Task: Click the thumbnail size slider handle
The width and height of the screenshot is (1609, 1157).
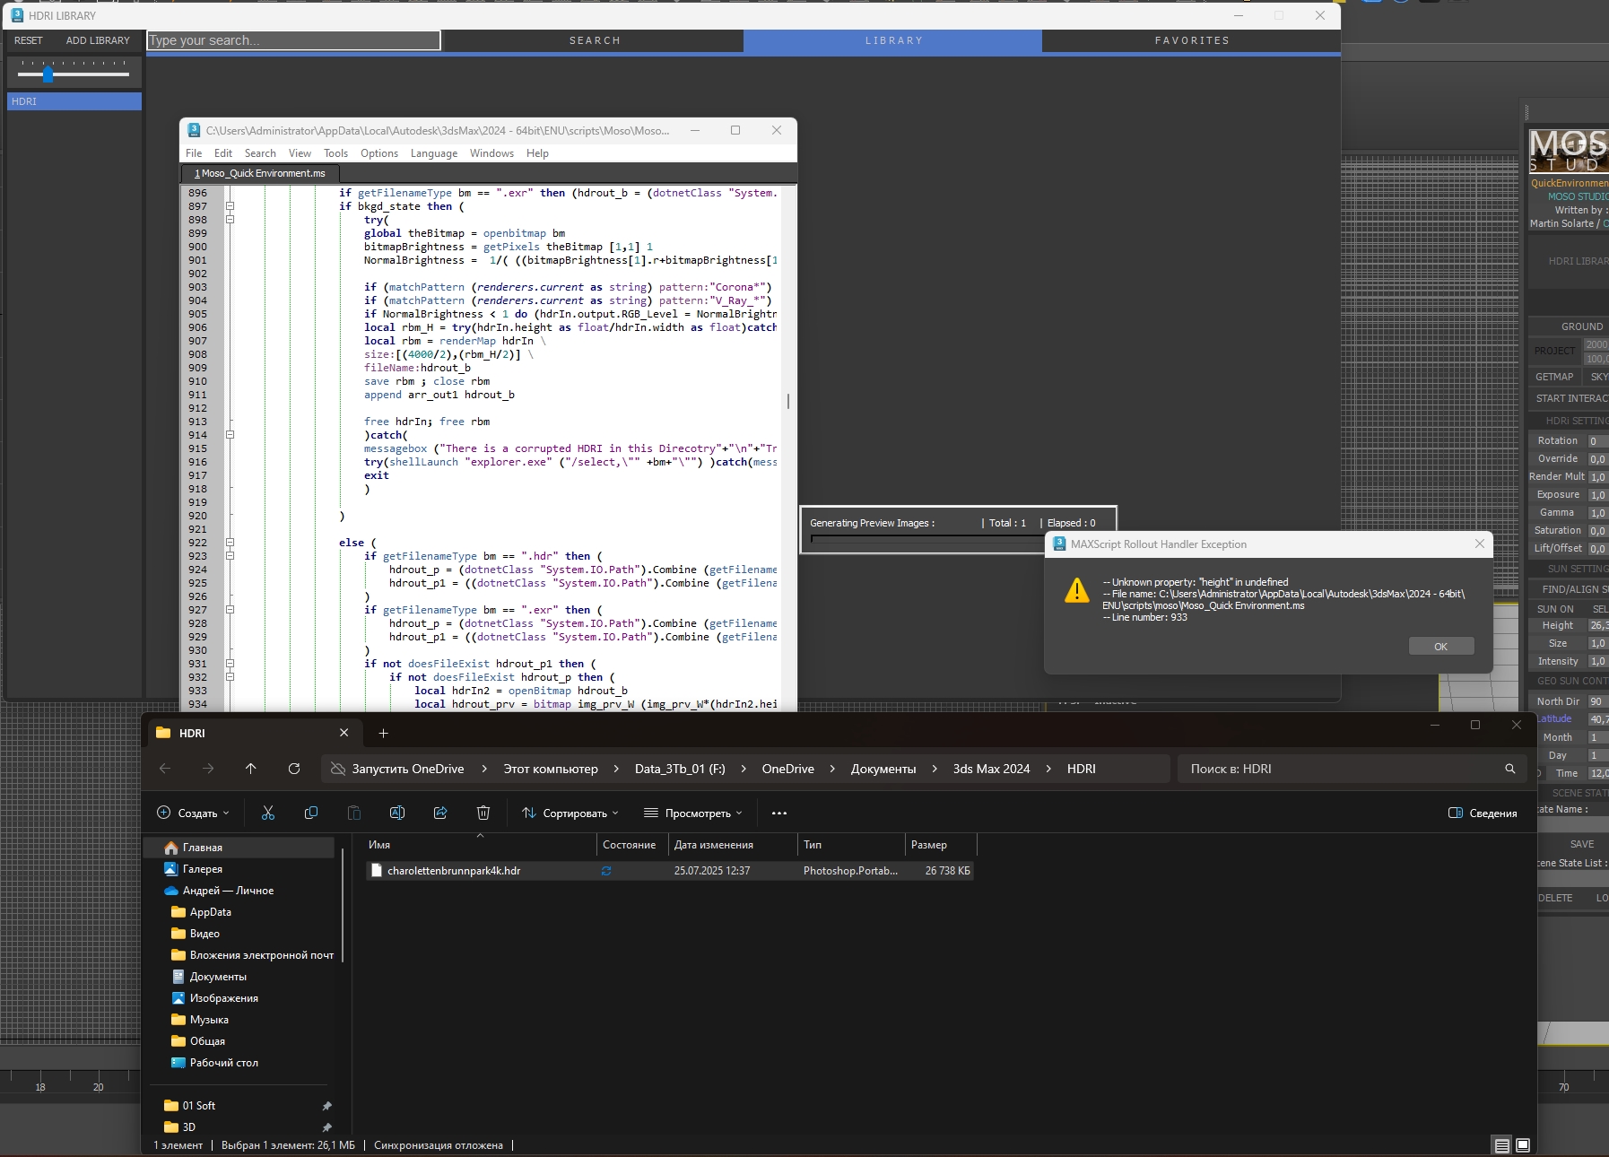Action: tap(48, 74)
